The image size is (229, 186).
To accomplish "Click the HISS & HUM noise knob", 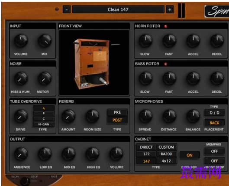I will coord(21,78).
